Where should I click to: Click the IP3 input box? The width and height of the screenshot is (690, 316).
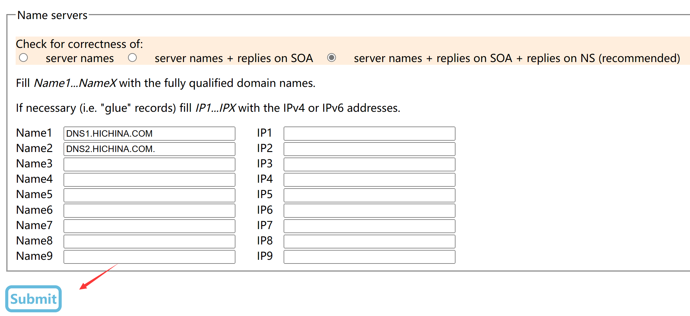coord(369,164)
